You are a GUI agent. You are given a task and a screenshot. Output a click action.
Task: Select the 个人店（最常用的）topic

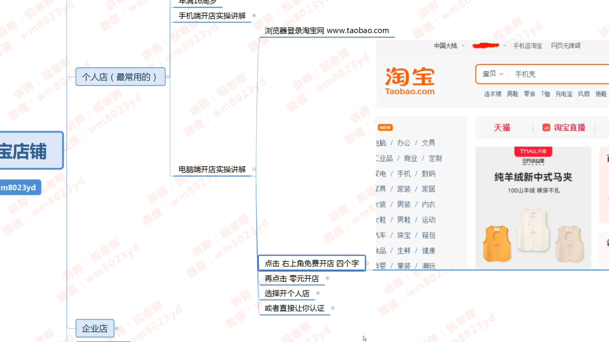point(121,77)
